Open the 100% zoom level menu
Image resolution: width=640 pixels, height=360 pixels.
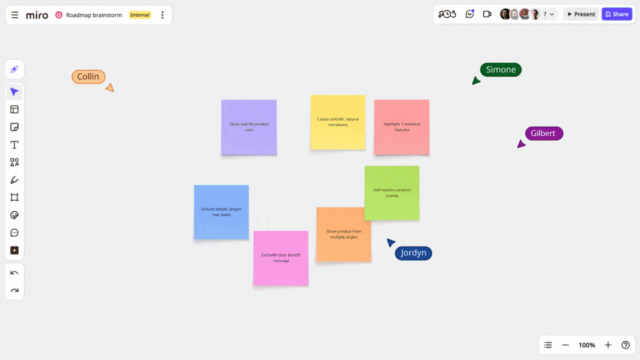(587, 345)
